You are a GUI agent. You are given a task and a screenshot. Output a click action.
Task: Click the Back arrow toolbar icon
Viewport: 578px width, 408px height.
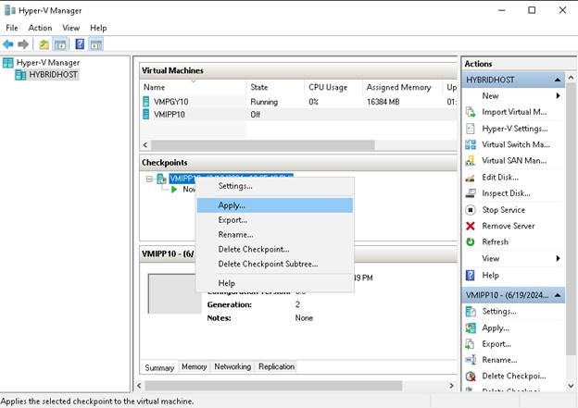(x=8, y=44)
